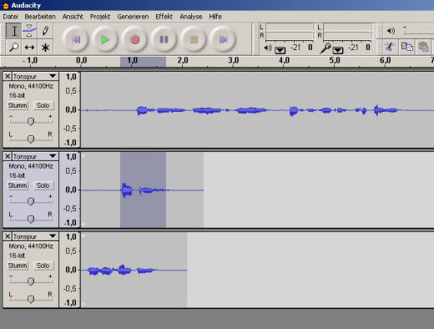Open third track's Tonspur dropdown menu
The width and height of the screenshot is (434, 329).
[x=35, y=236]
